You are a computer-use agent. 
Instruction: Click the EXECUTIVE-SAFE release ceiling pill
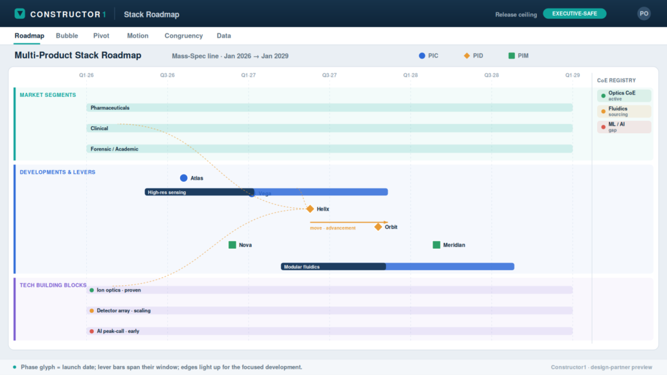[x=574, y=14]
